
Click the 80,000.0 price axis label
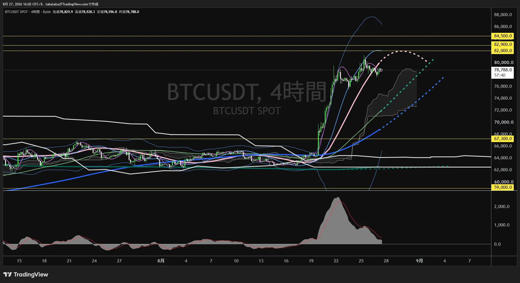coord(504,63)
